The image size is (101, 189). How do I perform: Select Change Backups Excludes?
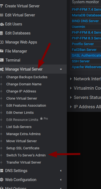(x=27, y=77)
